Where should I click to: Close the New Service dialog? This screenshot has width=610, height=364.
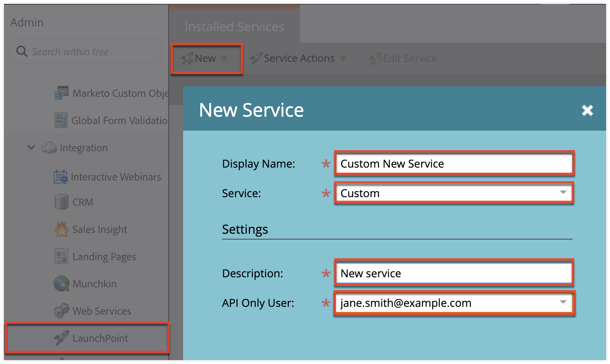point(587,110)
